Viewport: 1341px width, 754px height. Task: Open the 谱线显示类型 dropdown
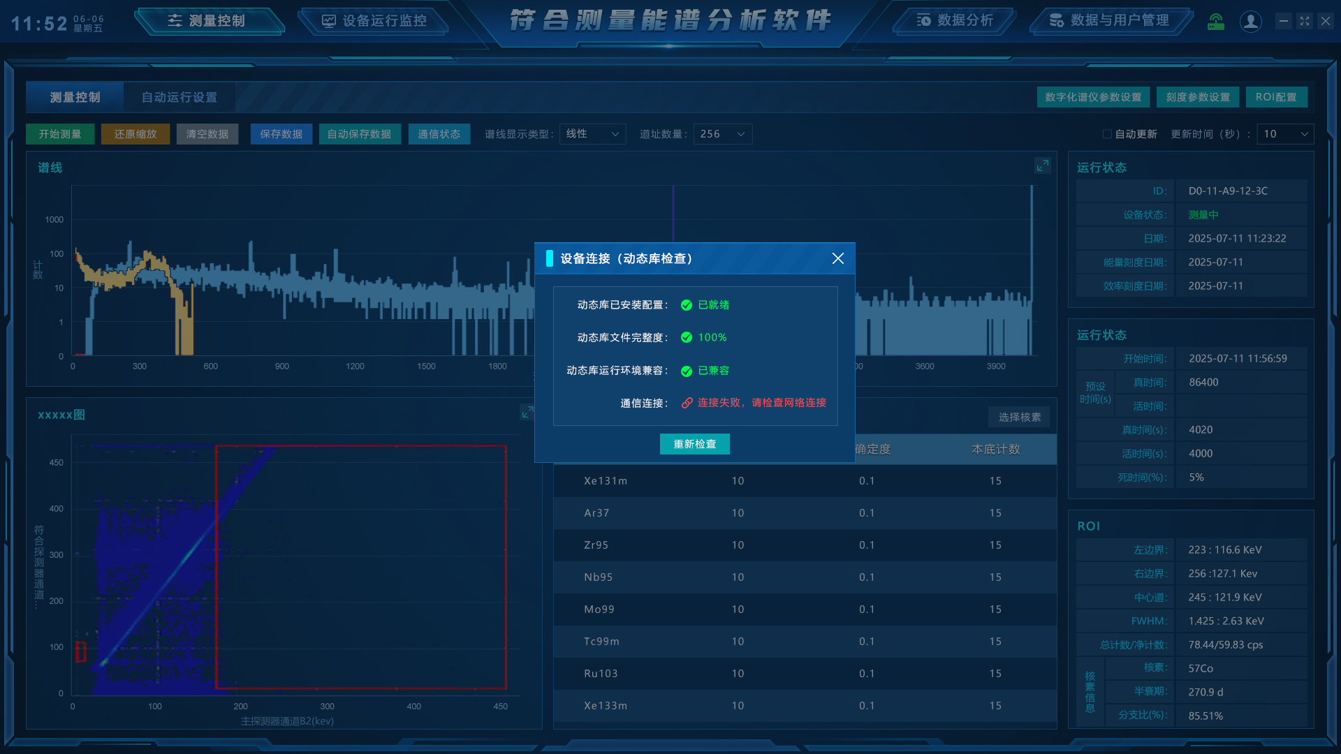point(592,134)
